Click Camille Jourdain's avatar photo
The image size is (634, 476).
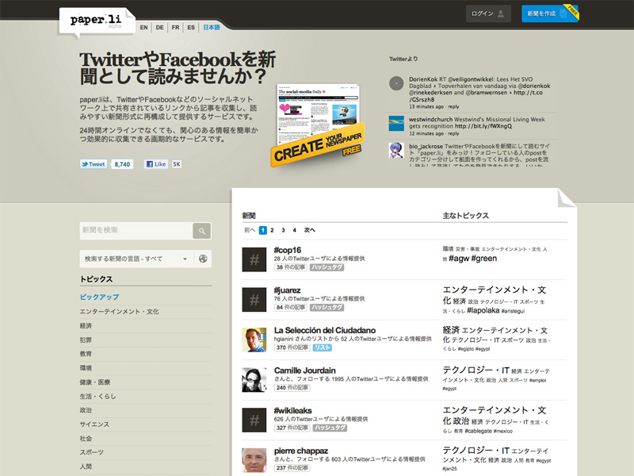[x=254, y=380]
